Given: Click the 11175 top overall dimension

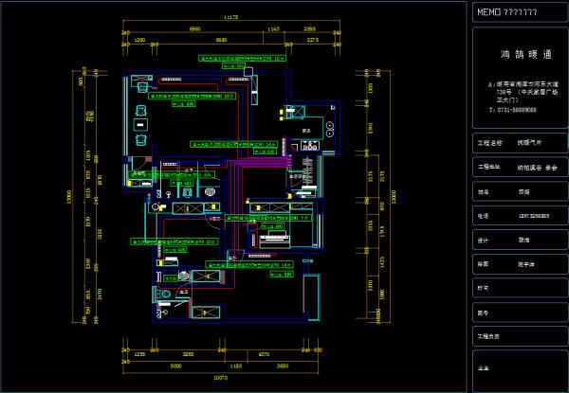Looking at the screenshot, I should 230,18.
